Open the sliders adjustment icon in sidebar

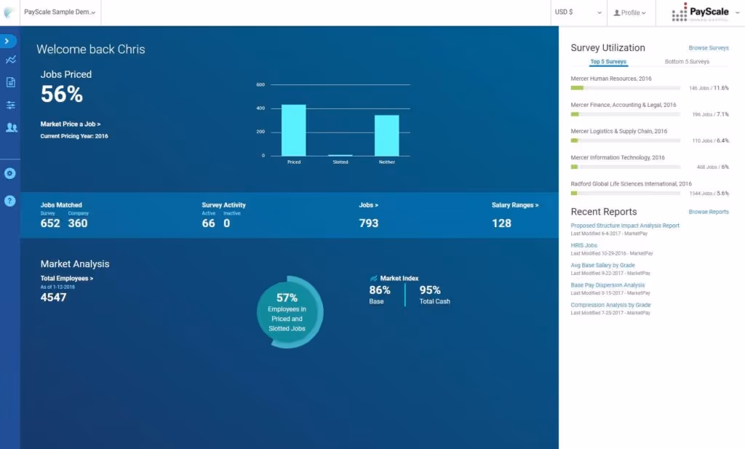(9, 105)
